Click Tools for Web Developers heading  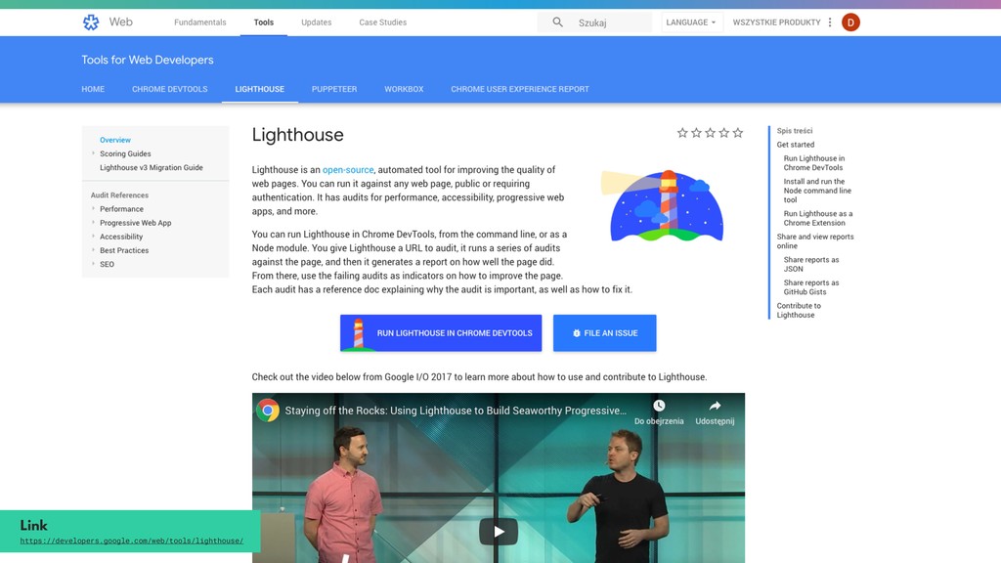coord(148,60)
